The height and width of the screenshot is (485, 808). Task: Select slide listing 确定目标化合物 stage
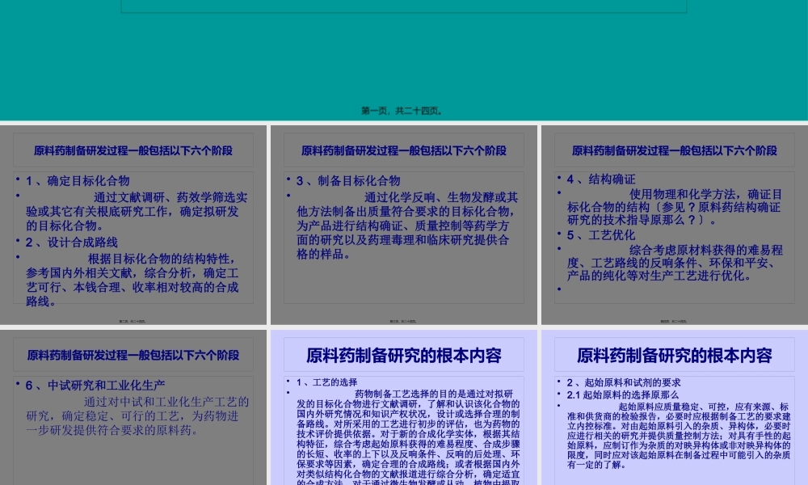(133, 226)
